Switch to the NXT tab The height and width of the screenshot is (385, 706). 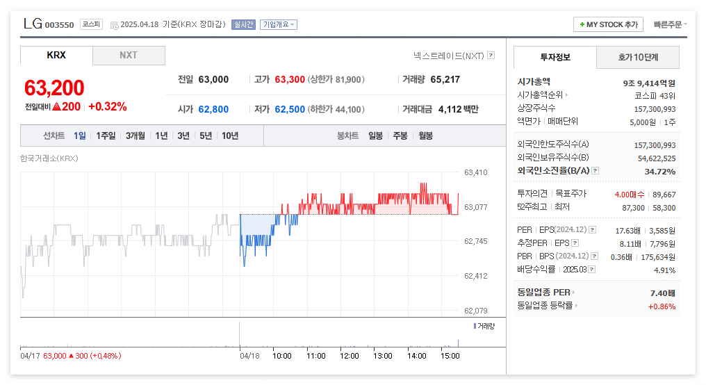coord(129,56)
